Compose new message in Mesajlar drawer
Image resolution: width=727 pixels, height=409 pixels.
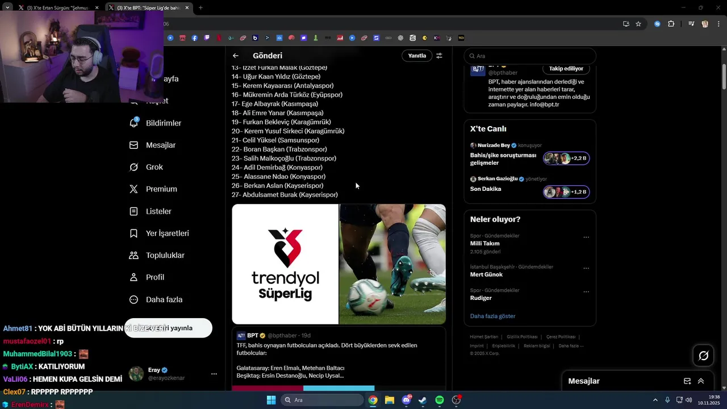click(687, 381)
